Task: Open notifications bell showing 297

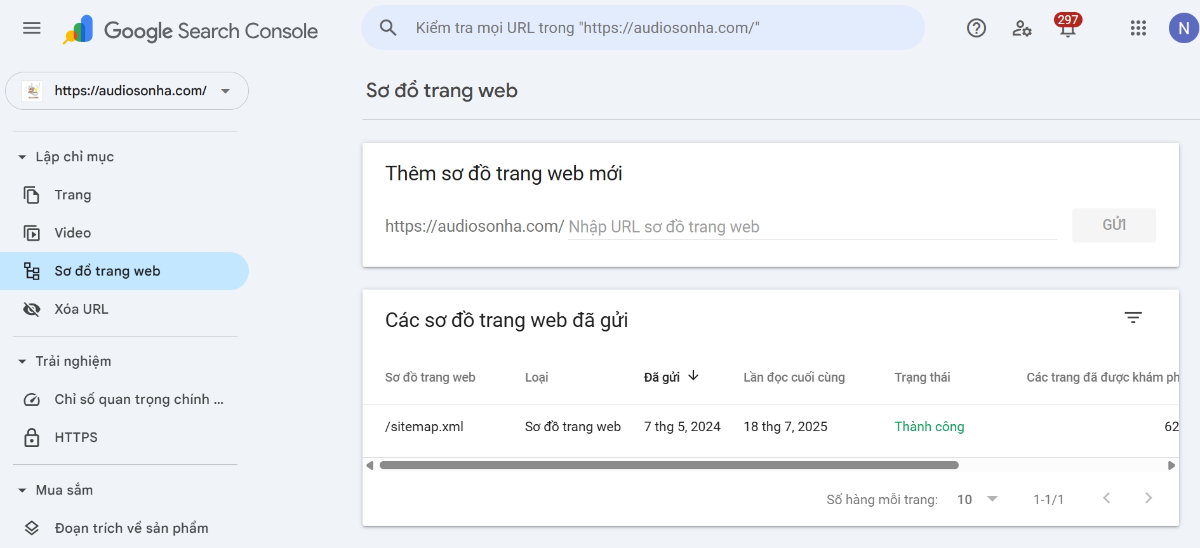Action: coord(1067,28)
